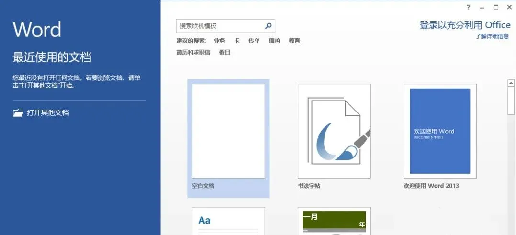Click the 空白文档 label
The width and height of the screenshot is (516, 235).
click(x=203, y=186)
